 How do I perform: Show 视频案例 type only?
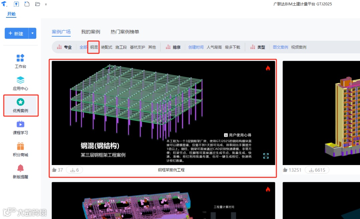coord(298,47)
